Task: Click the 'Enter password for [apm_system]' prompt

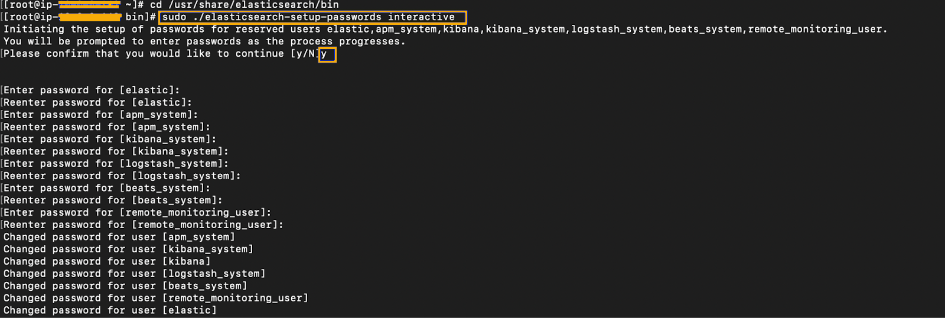Action: click(100, 115)
